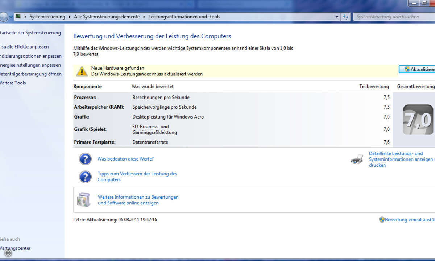The height and width of the screenshot is (261, 435).
Task: Click the printer icon beside "Detaillierte Leistungs-"
Action: point(357,159)
